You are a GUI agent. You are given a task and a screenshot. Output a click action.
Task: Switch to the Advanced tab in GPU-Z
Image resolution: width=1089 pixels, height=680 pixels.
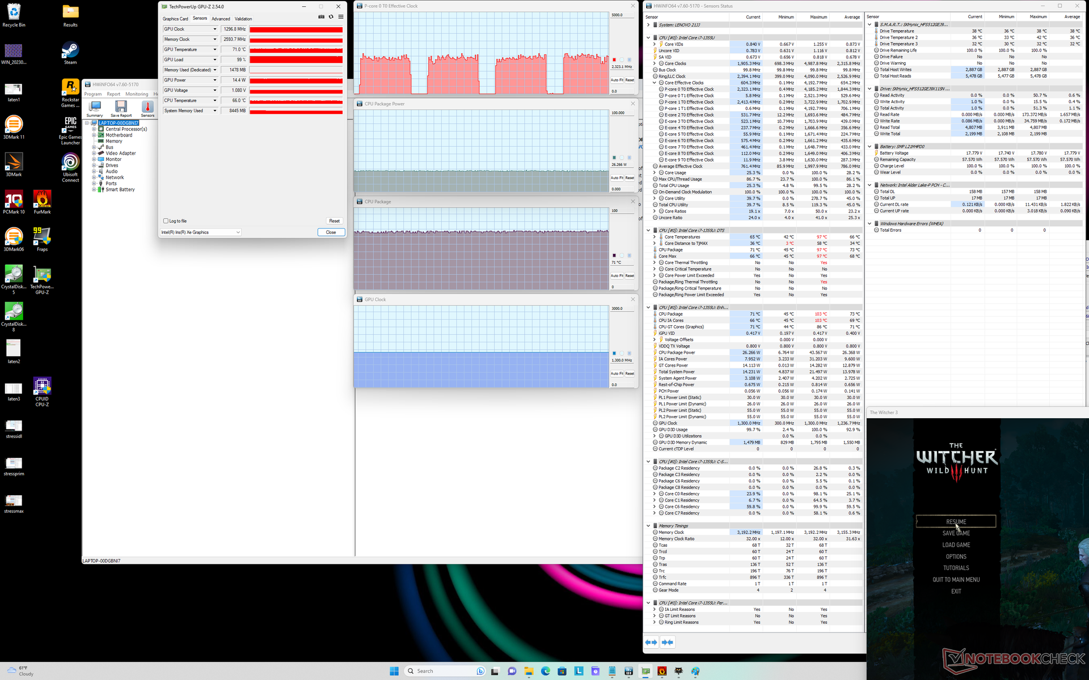point(221,19)
